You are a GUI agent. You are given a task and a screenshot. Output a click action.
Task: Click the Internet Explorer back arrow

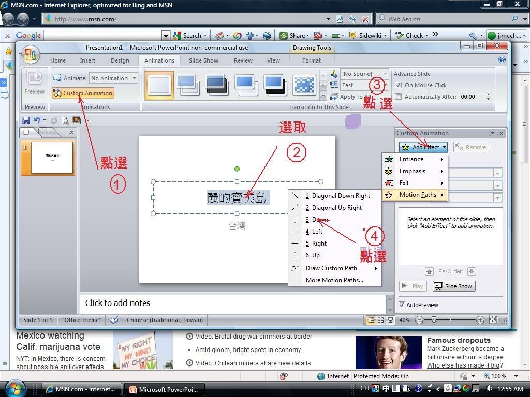coord(8,19)
